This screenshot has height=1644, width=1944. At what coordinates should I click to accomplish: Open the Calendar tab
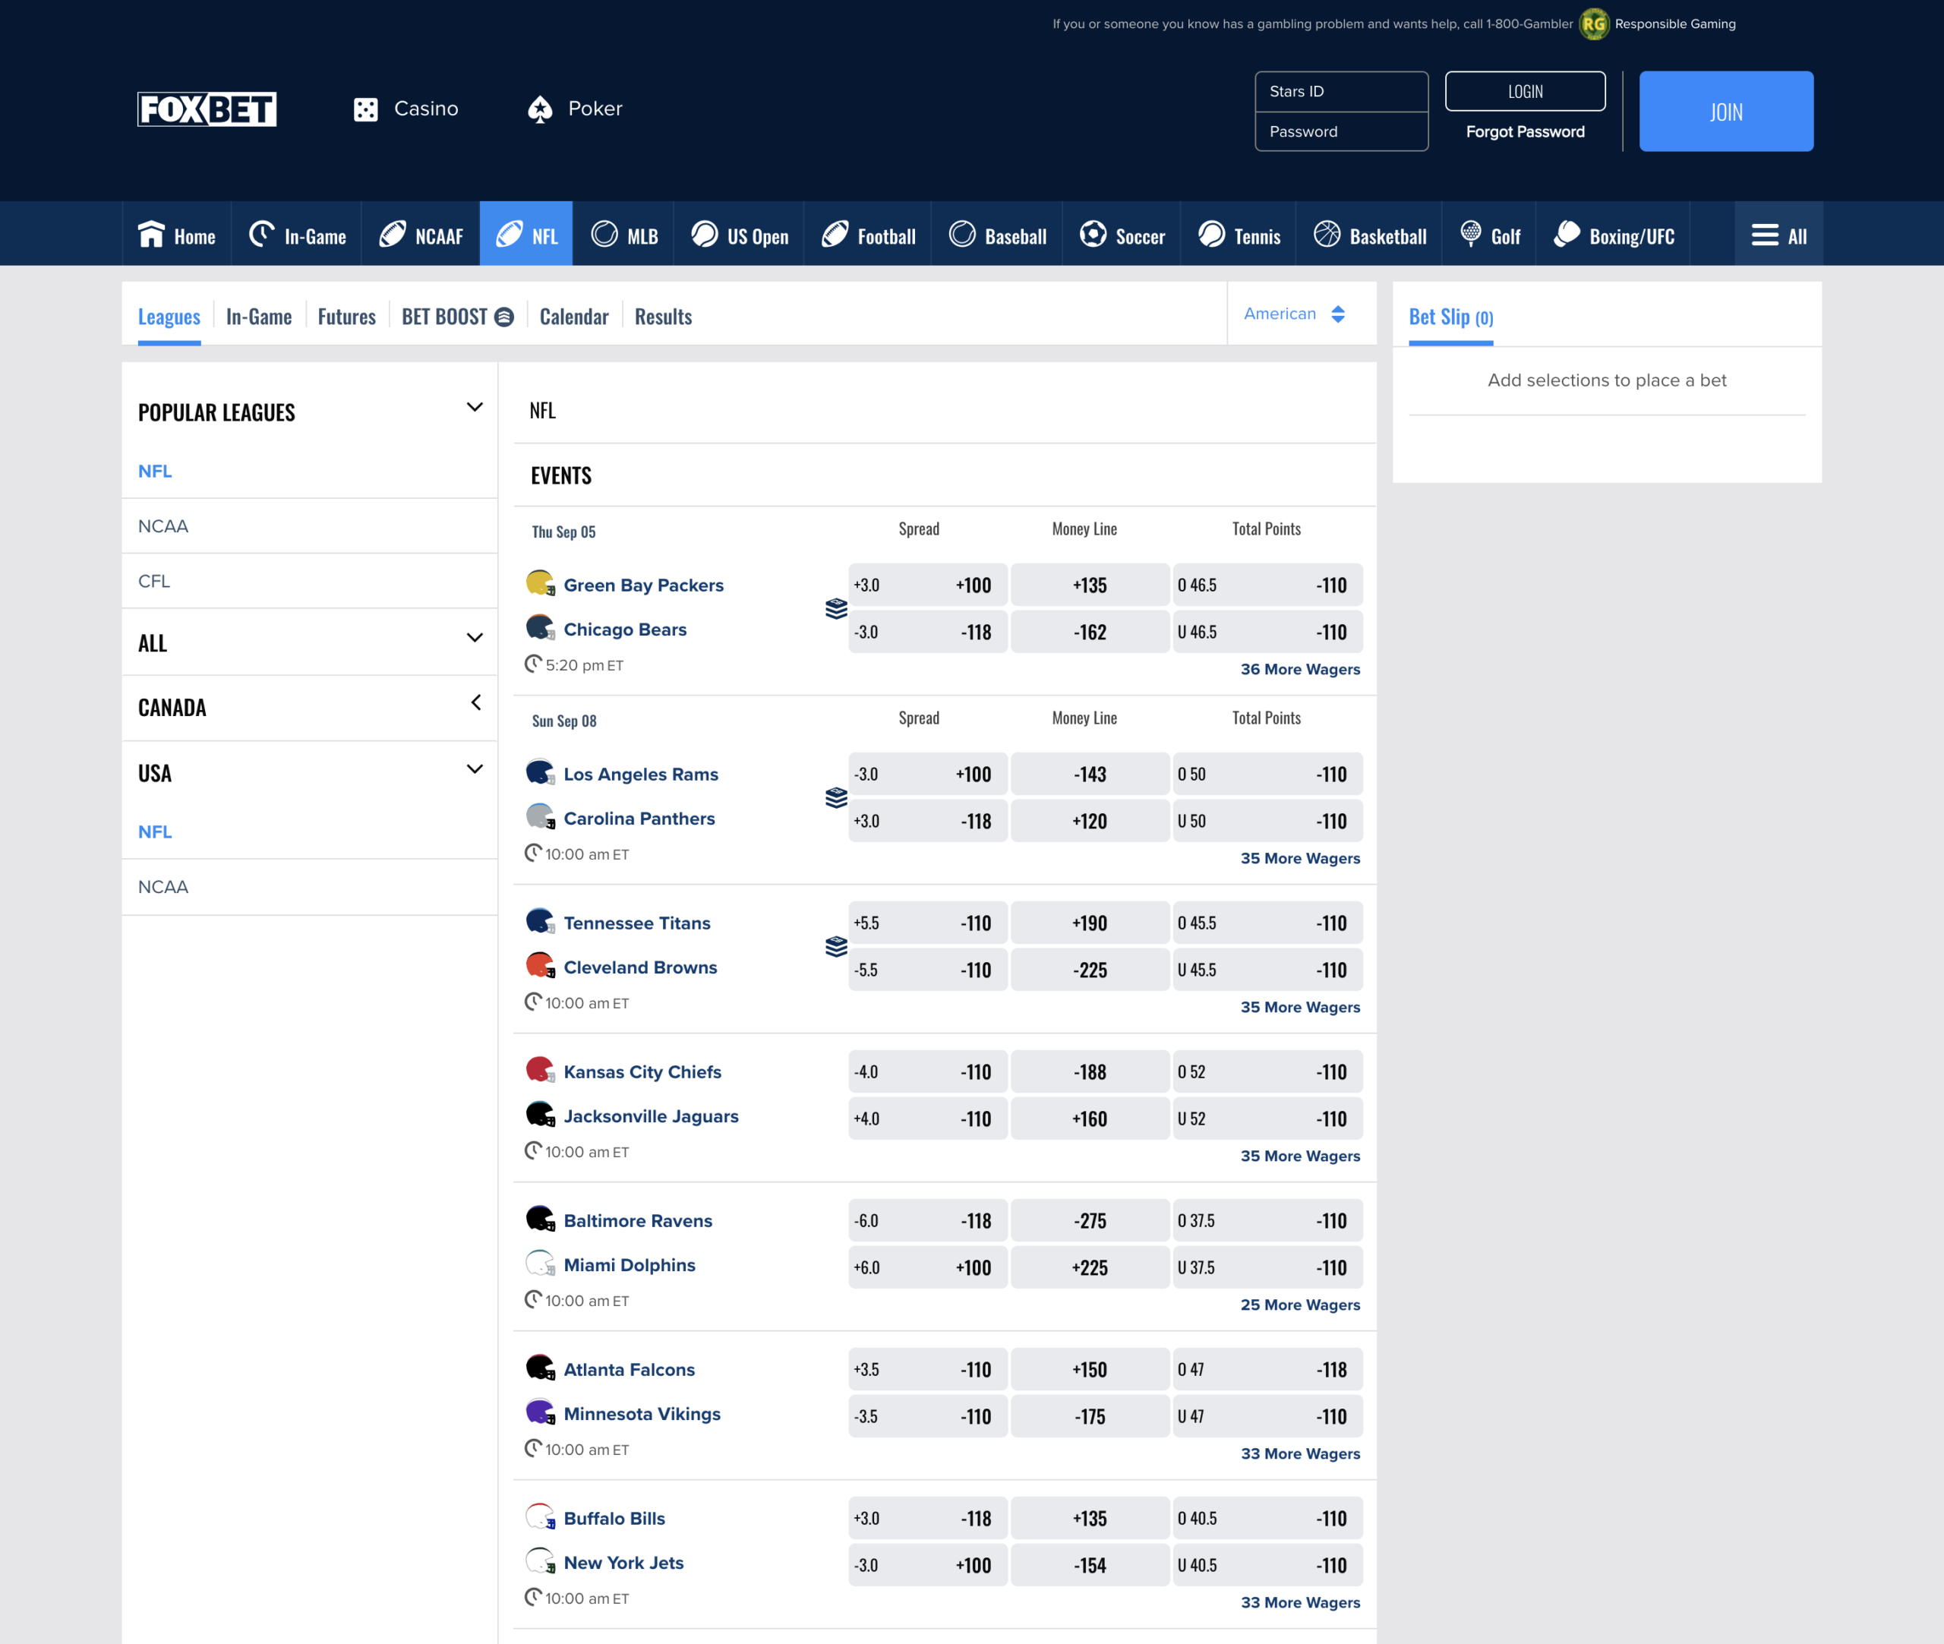click(x=574, y=317)
